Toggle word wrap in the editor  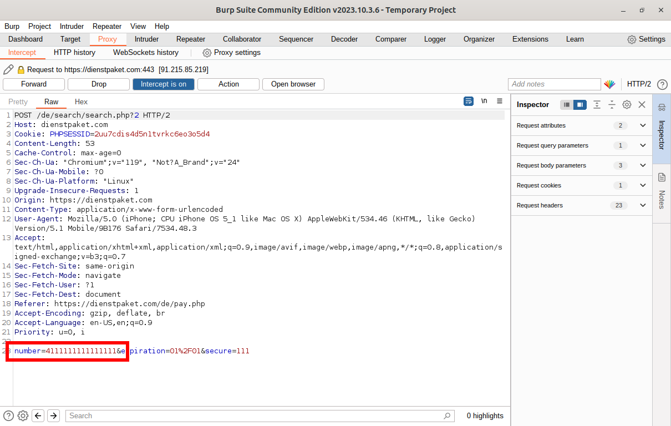pos(469,102)
